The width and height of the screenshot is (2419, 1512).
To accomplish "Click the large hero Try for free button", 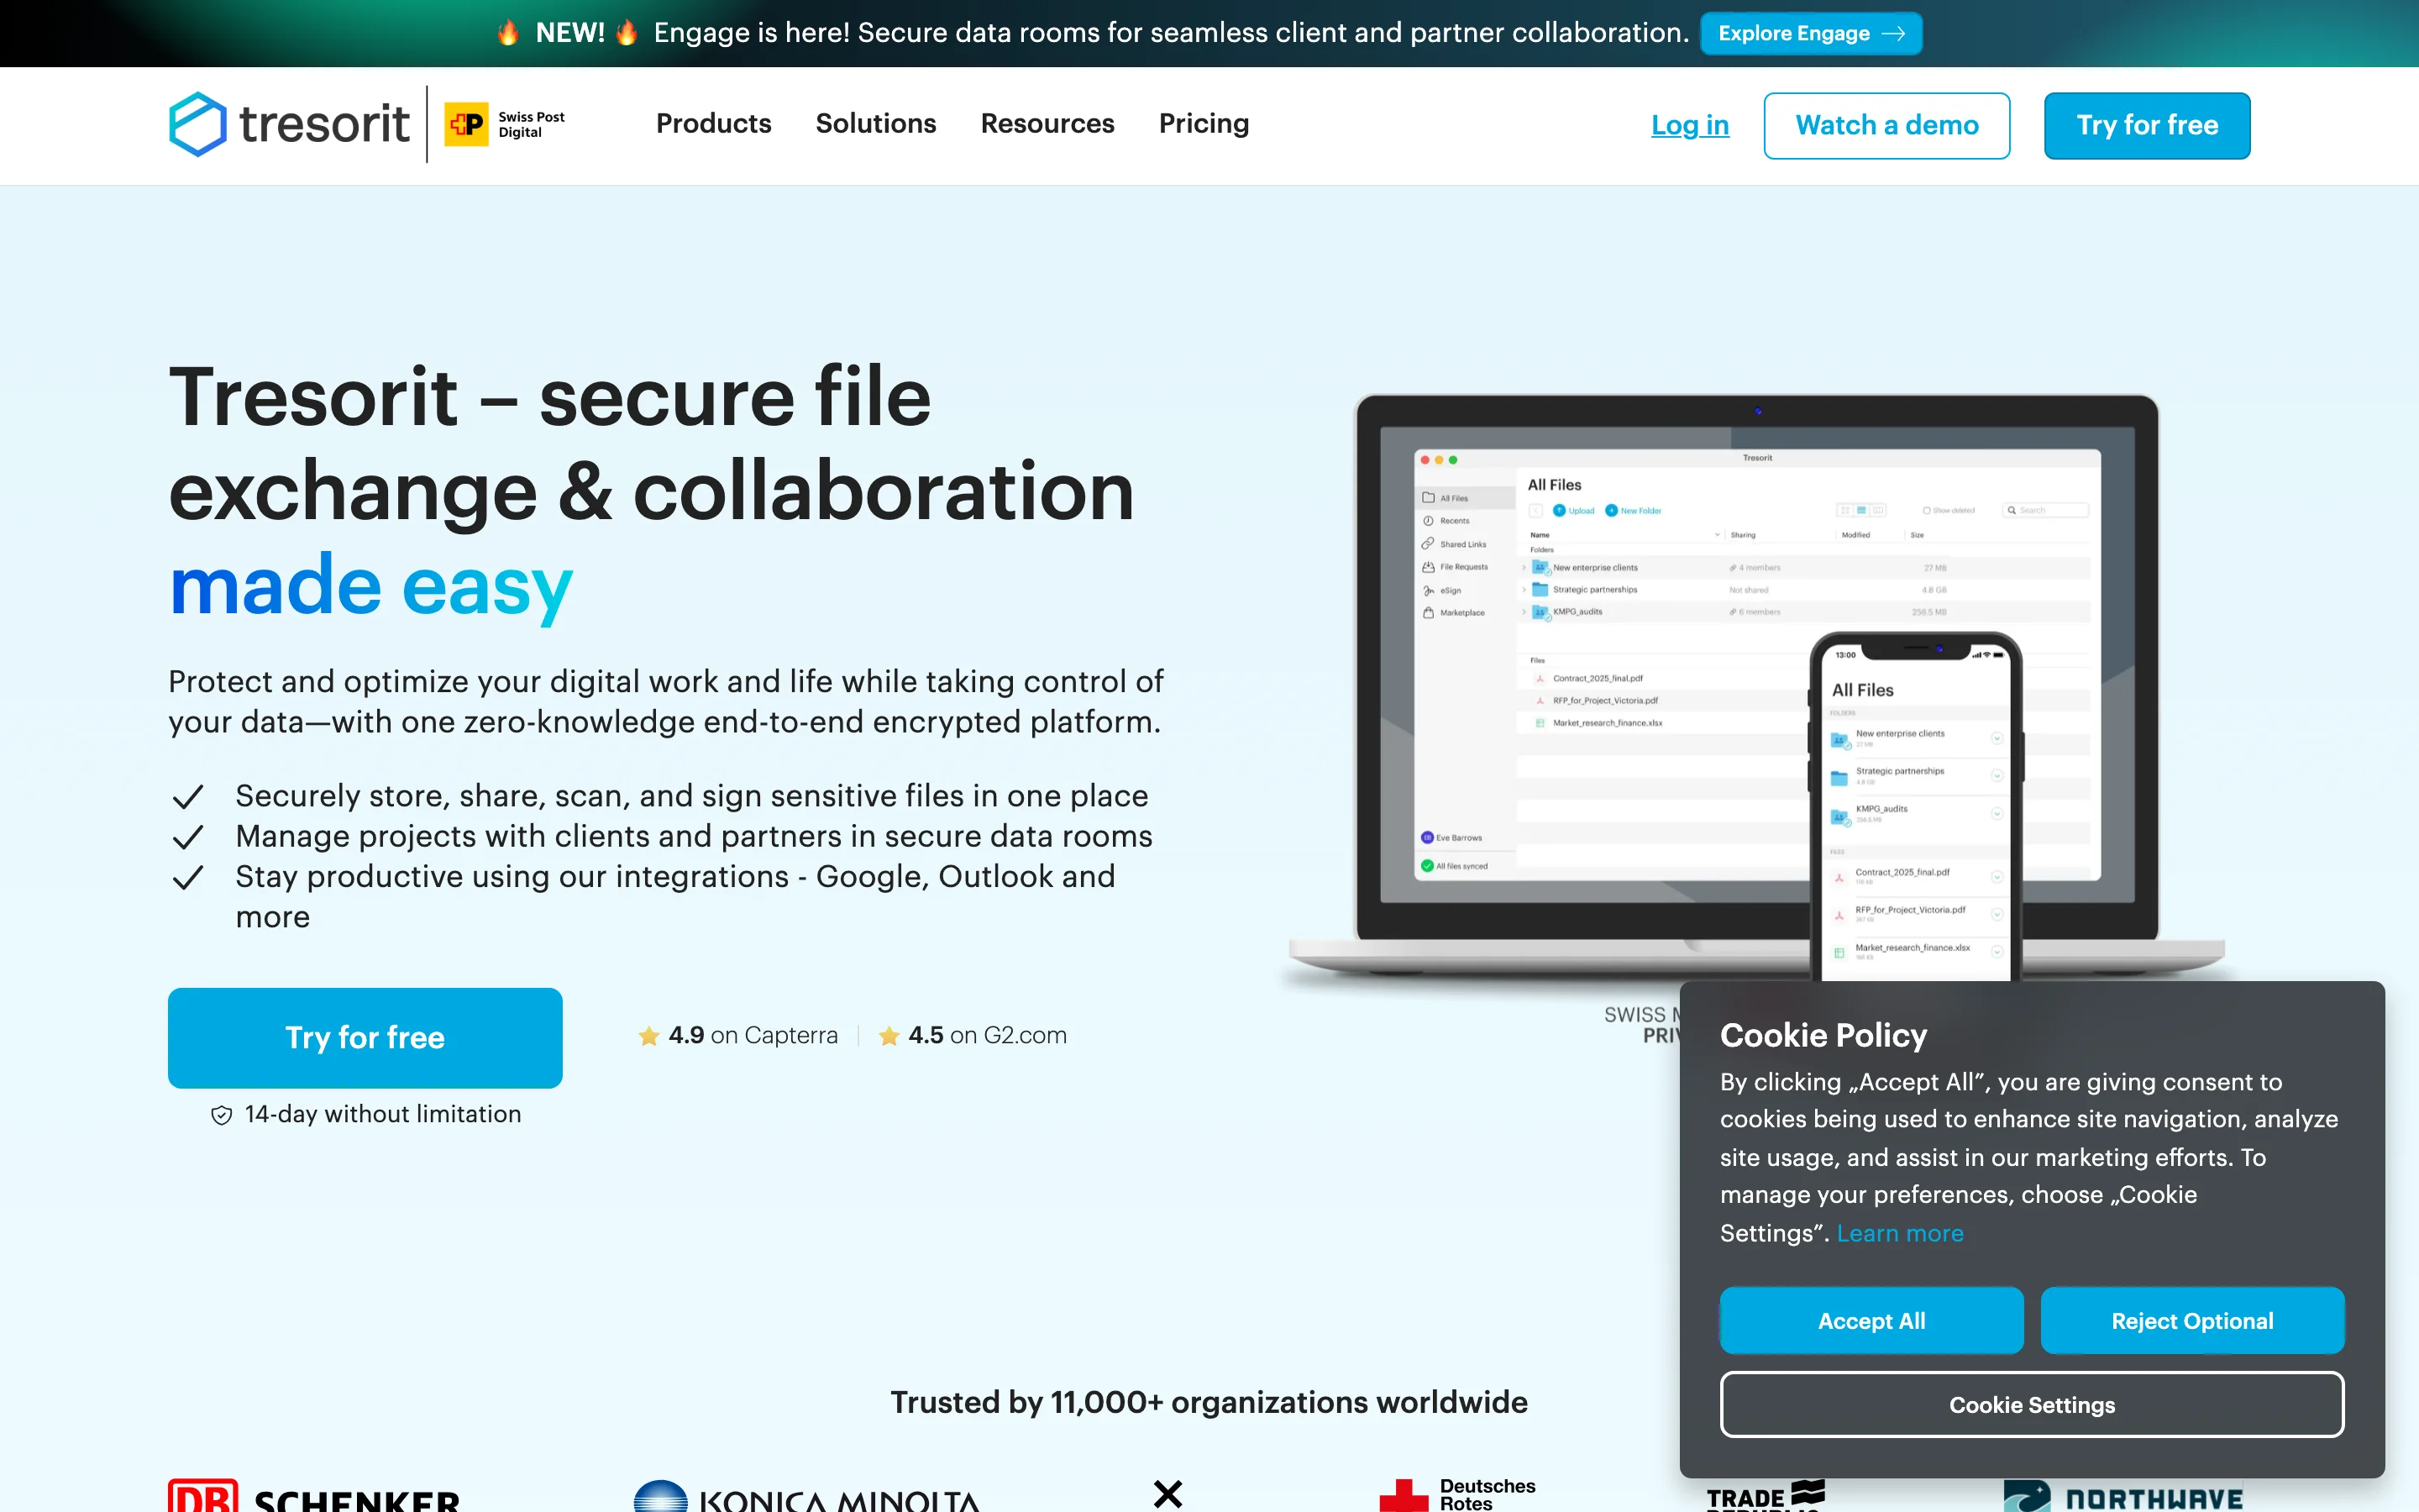I will 365,1037.
